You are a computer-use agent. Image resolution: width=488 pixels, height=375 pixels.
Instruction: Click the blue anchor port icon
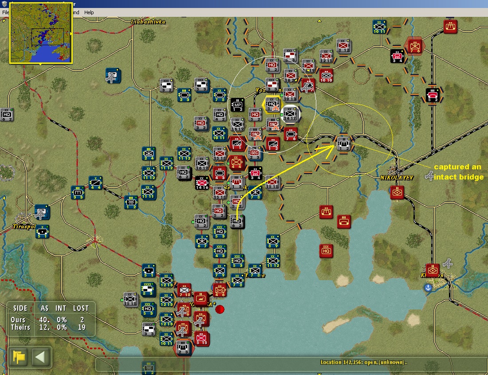428,288
